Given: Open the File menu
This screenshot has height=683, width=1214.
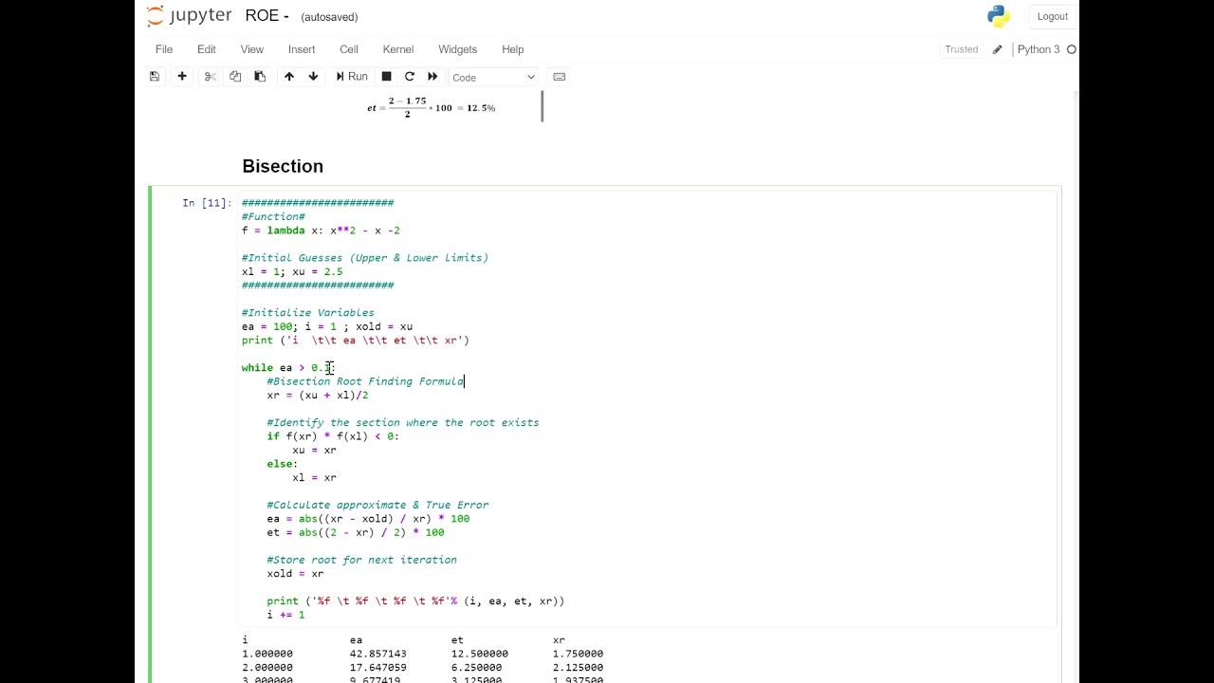Looking at the screenshot, I should (164, 49).
